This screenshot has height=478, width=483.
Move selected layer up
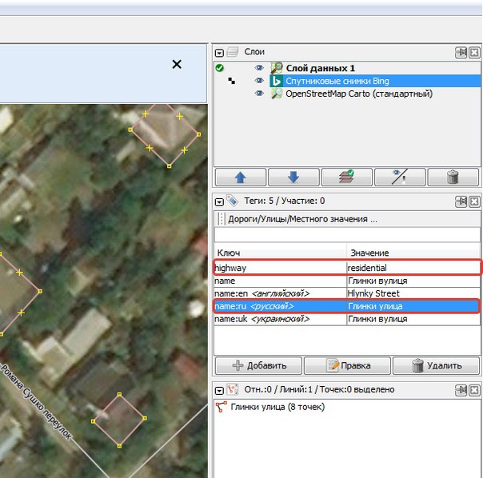pos(241,177)
